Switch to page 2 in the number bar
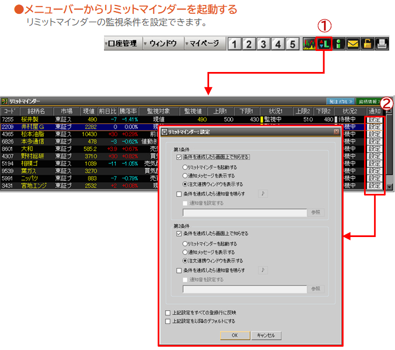The width and height of the screenshot is (395, 350). pos(249,44)
